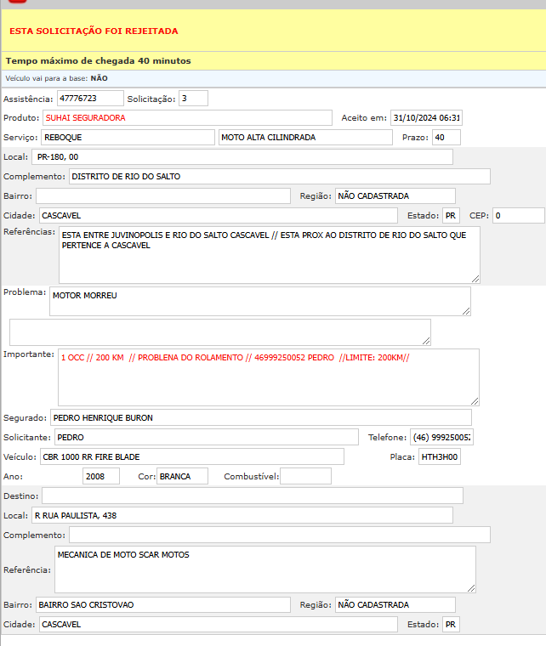Viewport: 546px width, 646px height.
Task: Click the resize handle of Referências textarea
Action: (x=475, y=278)
